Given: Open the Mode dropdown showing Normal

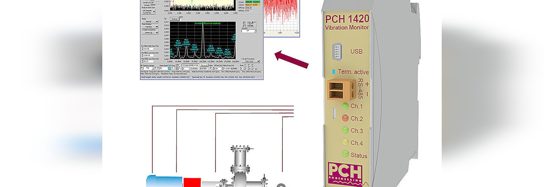Looking at the screenshot, I should [150, 21].
